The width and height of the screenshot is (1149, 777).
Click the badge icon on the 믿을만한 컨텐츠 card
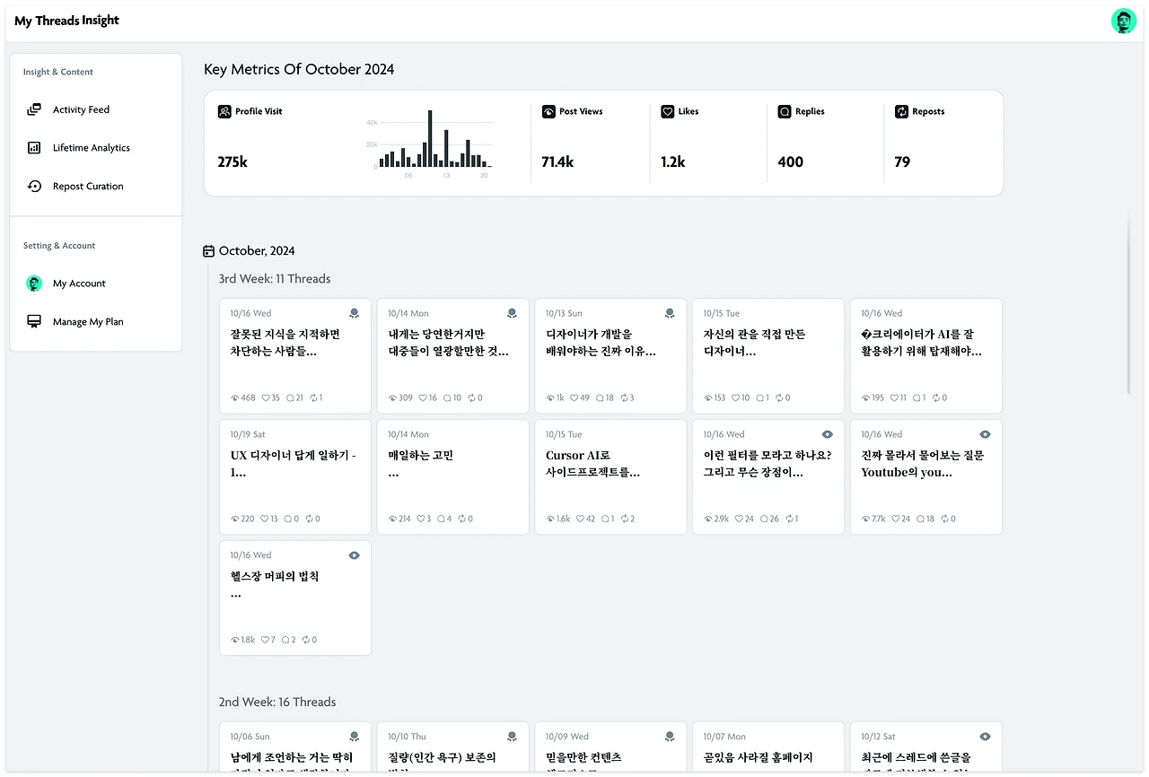point(670,737)
